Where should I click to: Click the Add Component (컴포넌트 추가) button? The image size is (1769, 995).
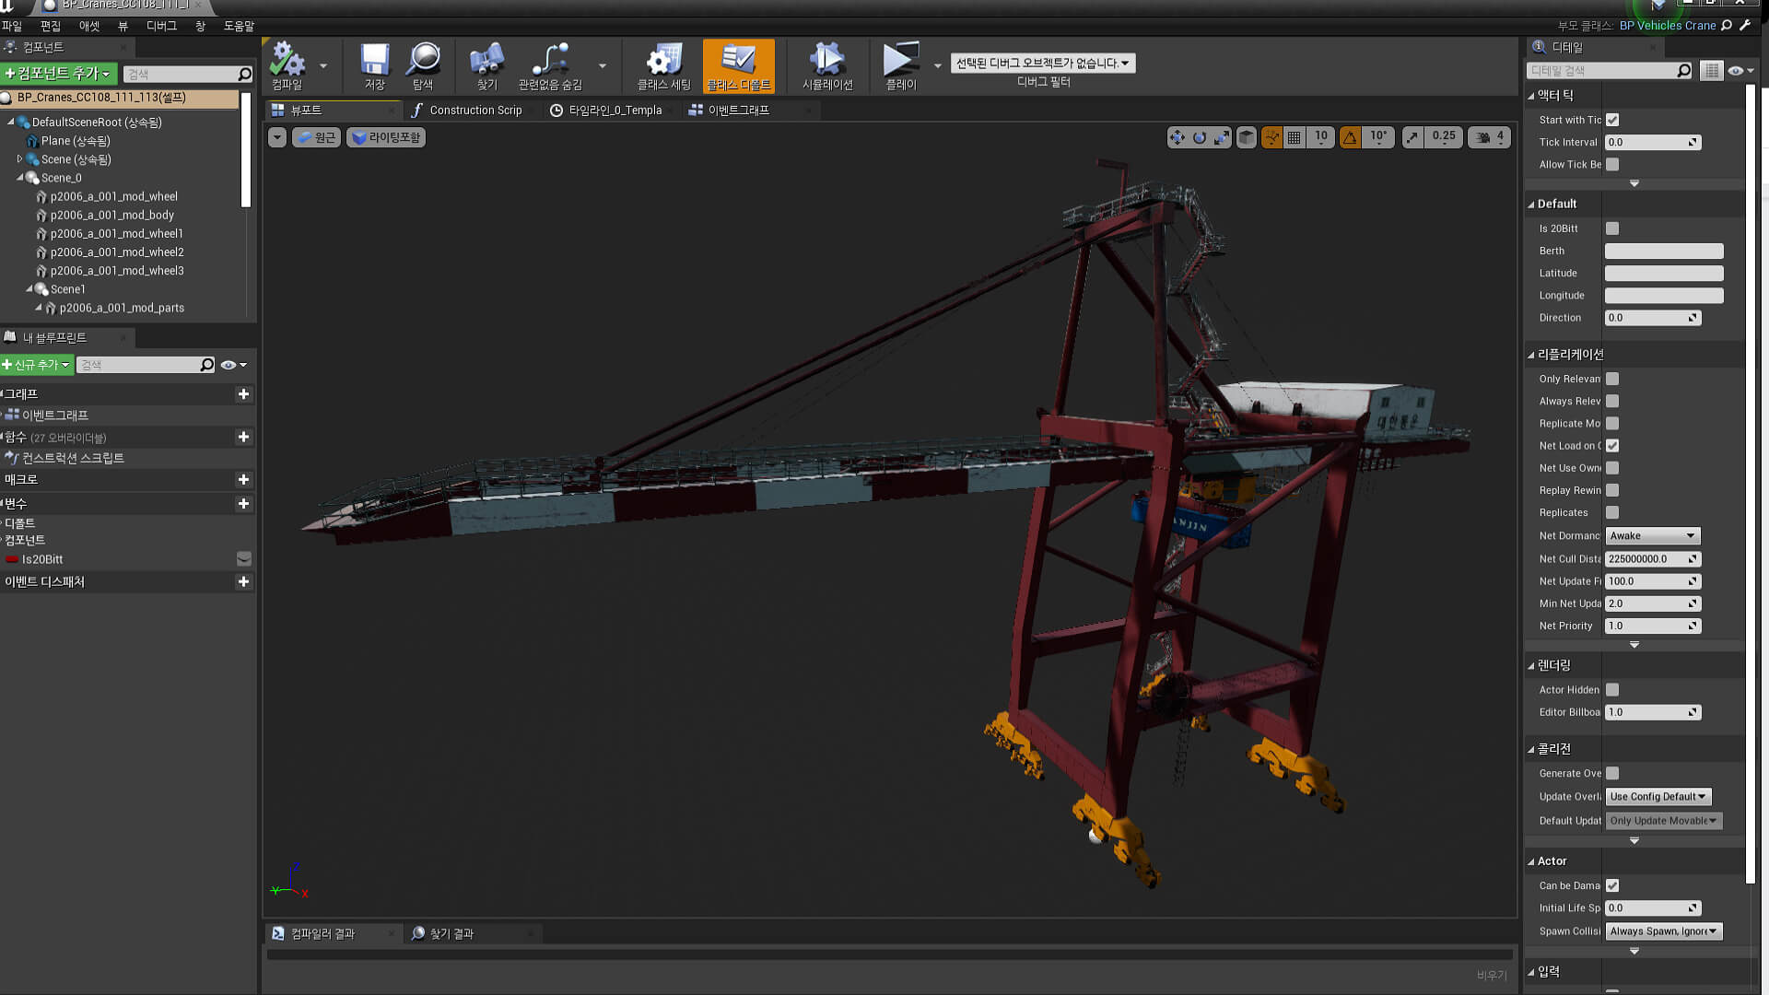click(58, 73)
